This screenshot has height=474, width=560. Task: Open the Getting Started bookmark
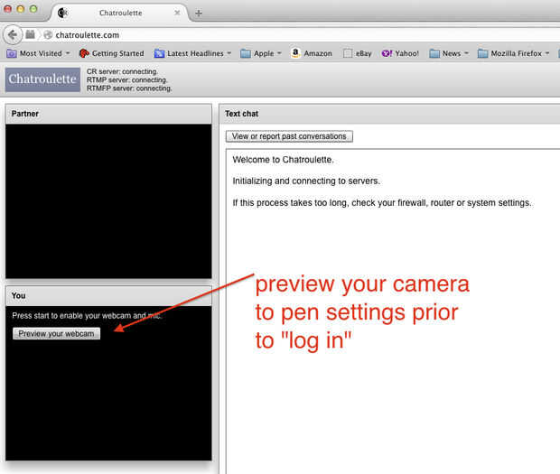[111, 53]
